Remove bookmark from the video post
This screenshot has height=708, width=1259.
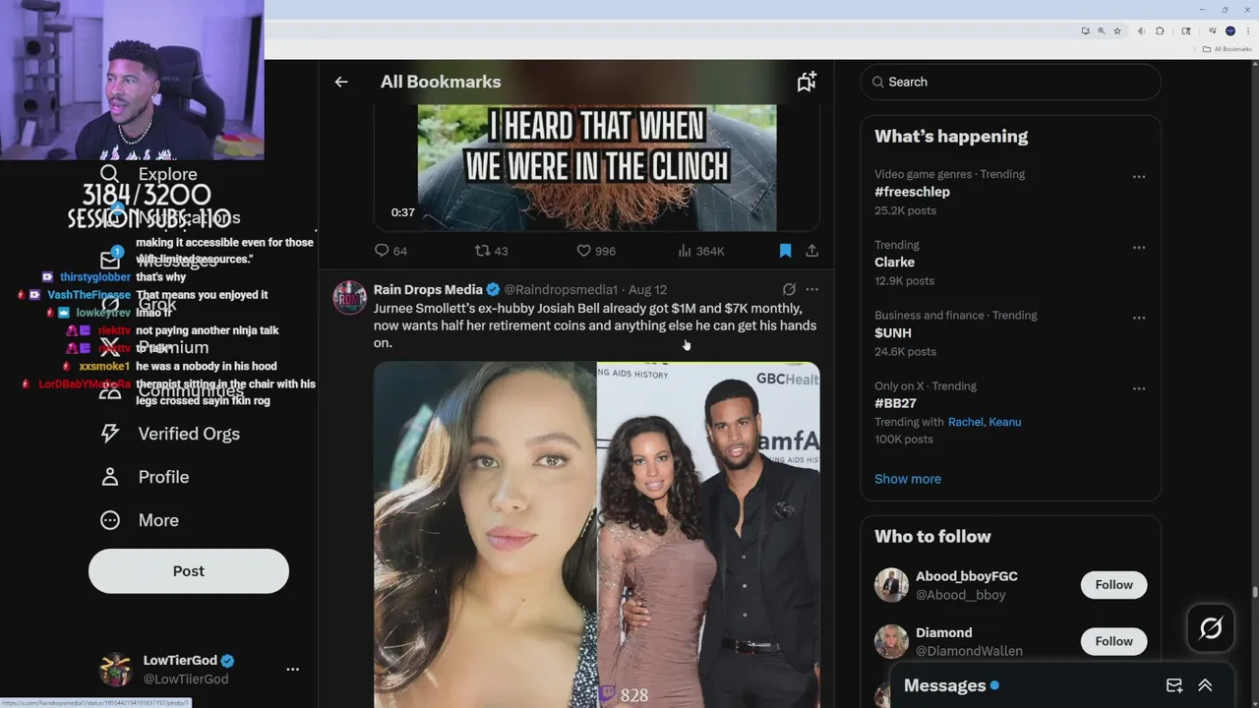pos(785,251)
